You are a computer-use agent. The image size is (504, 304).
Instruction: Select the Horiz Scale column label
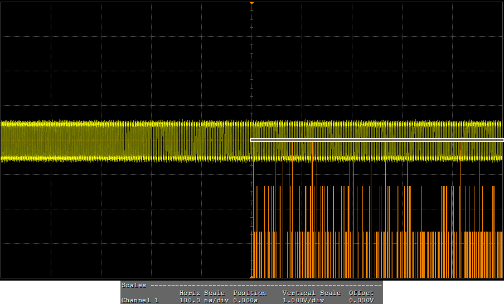pos(202,293)
